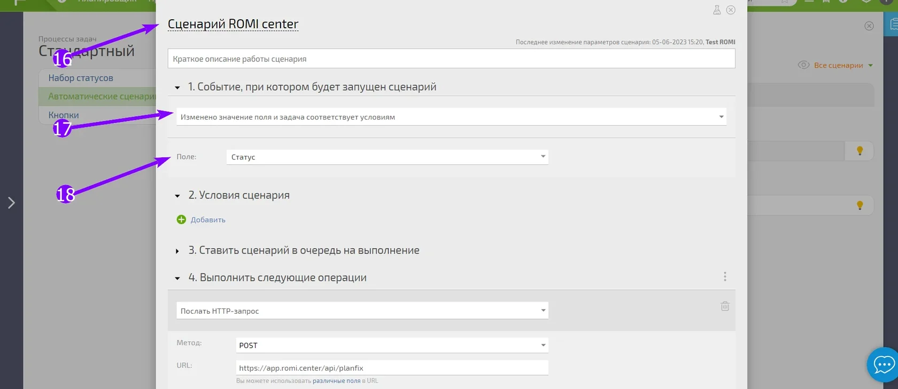
Task: Click the 'Стандартный' process heading
Action: pos(87,51)
